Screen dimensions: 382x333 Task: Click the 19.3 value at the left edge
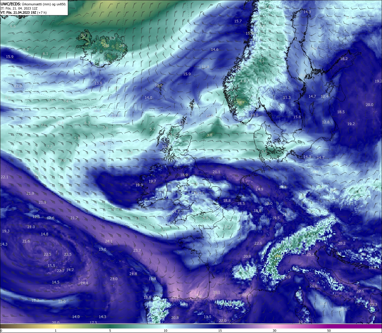pyautogui.click(x=6, y=231)
